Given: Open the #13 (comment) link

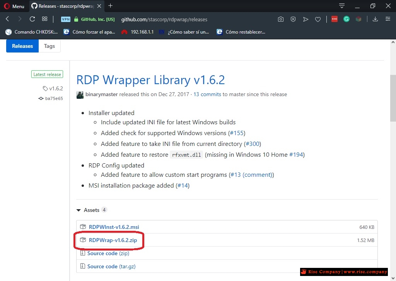Looking at the screenshot, I should pyautogui.click(x=251, y=175).
